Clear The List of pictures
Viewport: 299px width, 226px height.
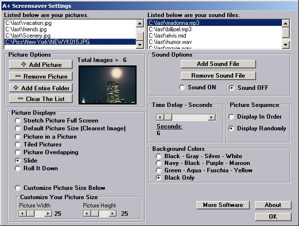tap(41, 99)
